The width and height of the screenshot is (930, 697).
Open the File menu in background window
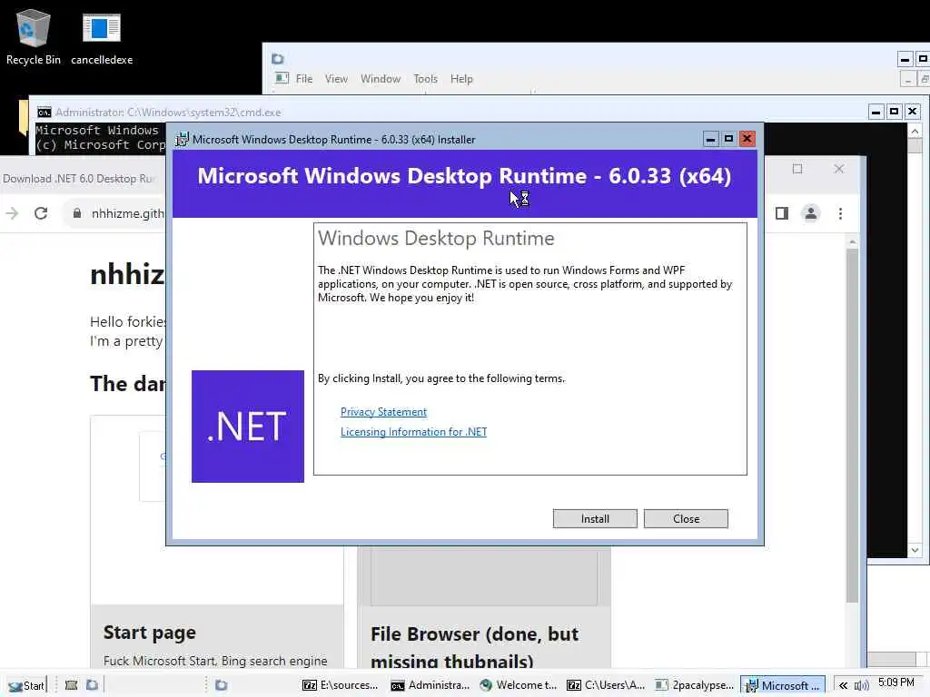pyautogui.click(x=303, y=79)
